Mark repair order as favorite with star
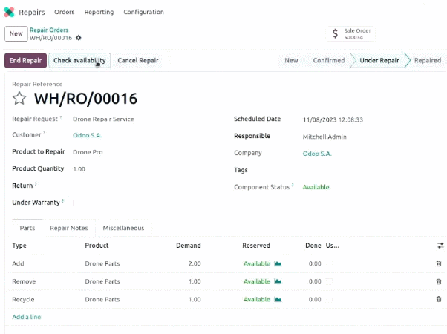The width and height of the screenshot is (447, 334). coord(19,98)
